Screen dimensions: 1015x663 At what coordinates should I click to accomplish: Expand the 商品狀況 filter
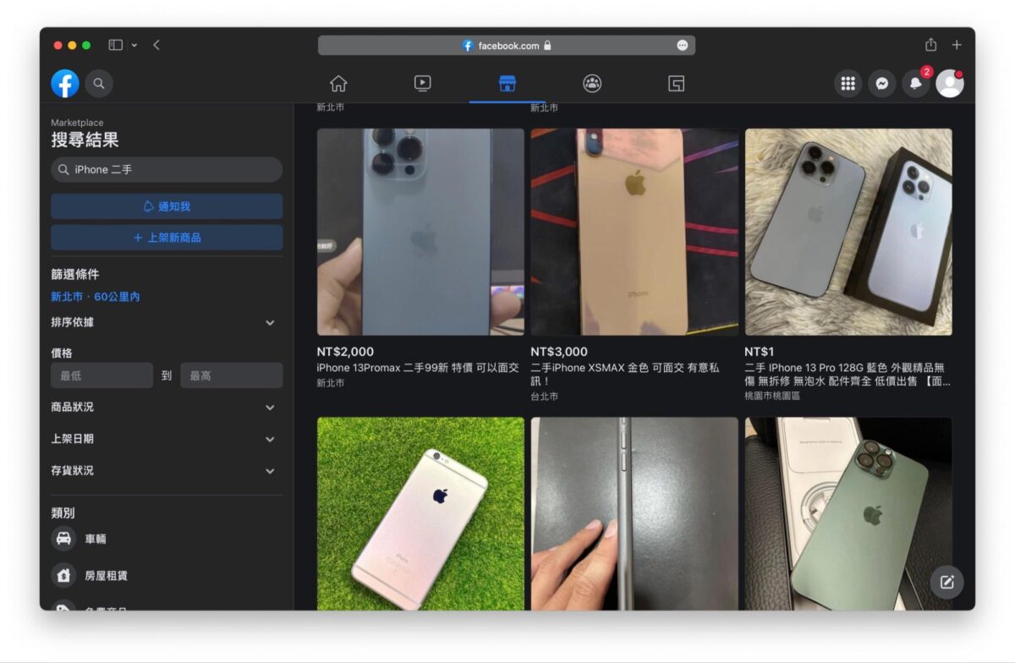[167, 407]
